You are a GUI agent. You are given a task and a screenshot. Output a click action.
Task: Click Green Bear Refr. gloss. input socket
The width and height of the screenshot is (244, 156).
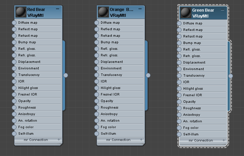pos(179,56)
